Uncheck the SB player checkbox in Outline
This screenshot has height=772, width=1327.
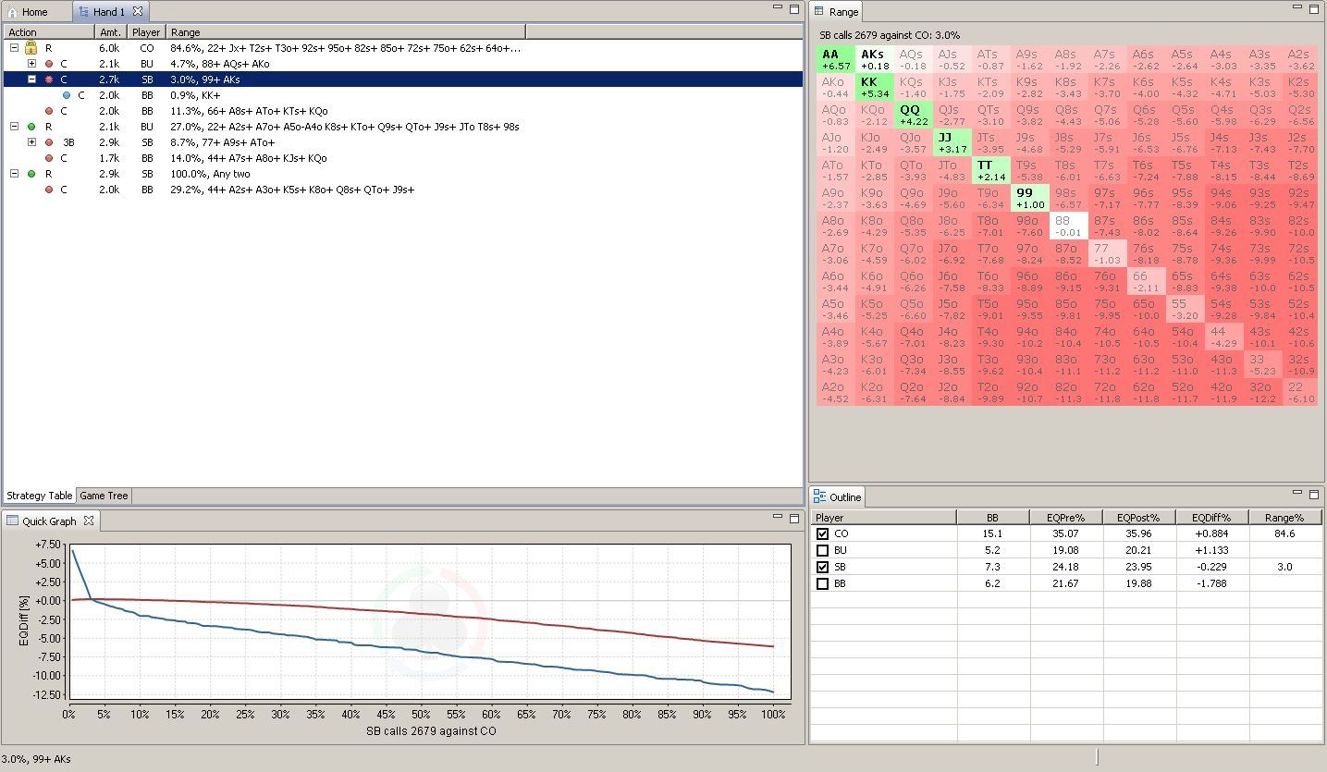[x=823, y=567]
